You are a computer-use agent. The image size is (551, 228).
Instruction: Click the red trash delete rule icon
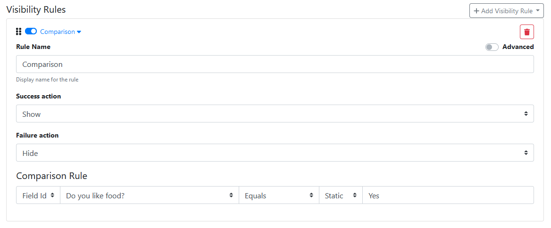(527, 32)
